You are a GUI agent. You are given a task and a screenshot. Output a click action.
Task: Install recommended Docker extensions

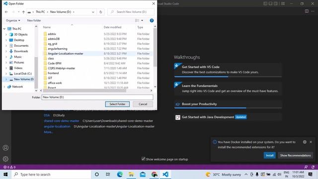pyautogui.click(x=269, y=155)
